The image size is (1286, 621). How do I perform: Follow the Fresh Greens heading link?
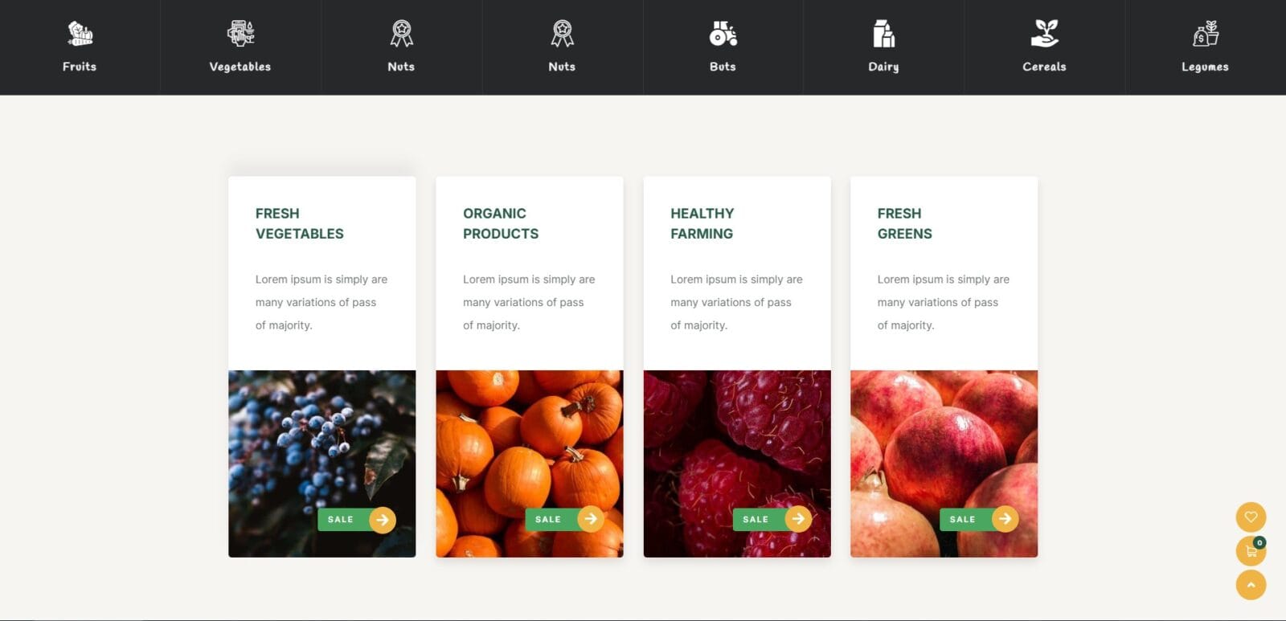905,223
